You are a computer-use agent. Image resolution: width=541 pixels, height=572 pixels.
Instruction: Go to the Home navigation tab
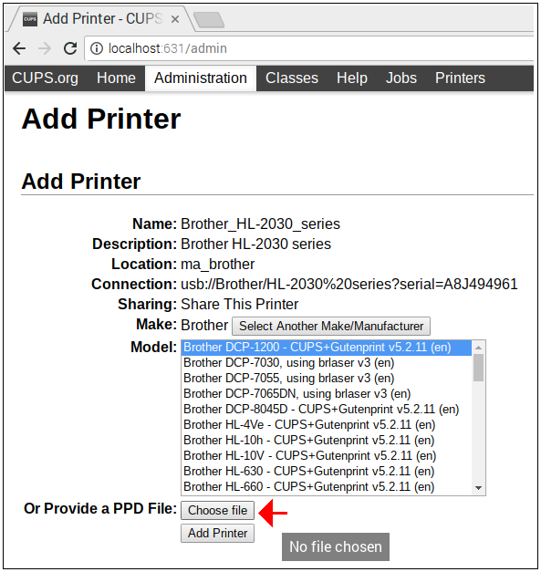coord(116,78)
